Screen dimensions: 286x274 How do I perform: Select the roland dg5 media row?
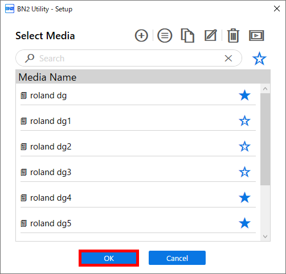pos(138,223)
